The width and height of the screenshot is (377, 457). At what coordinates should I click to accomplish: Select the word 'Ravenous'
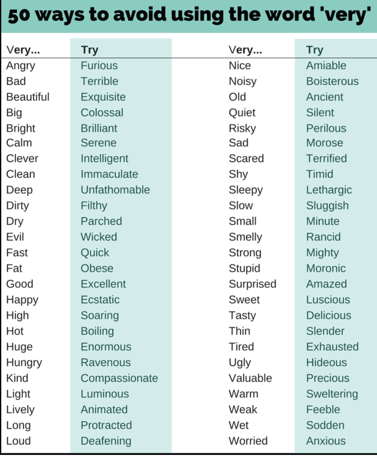(x=106, y=362)
